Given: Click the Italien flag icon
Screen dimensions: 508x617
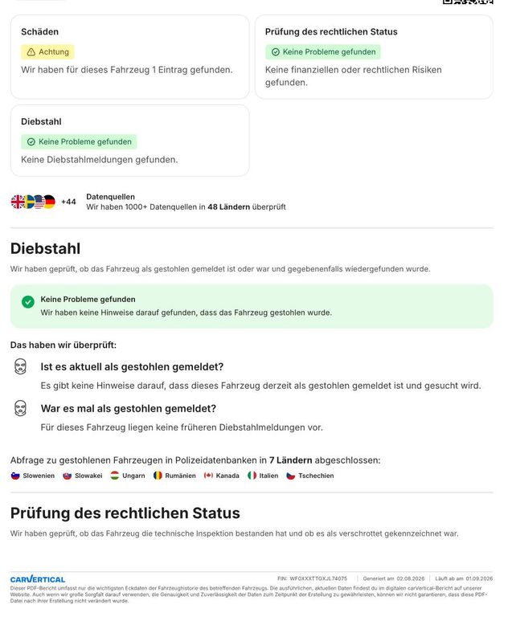Looking at the screenshot, I should point(252,476).
